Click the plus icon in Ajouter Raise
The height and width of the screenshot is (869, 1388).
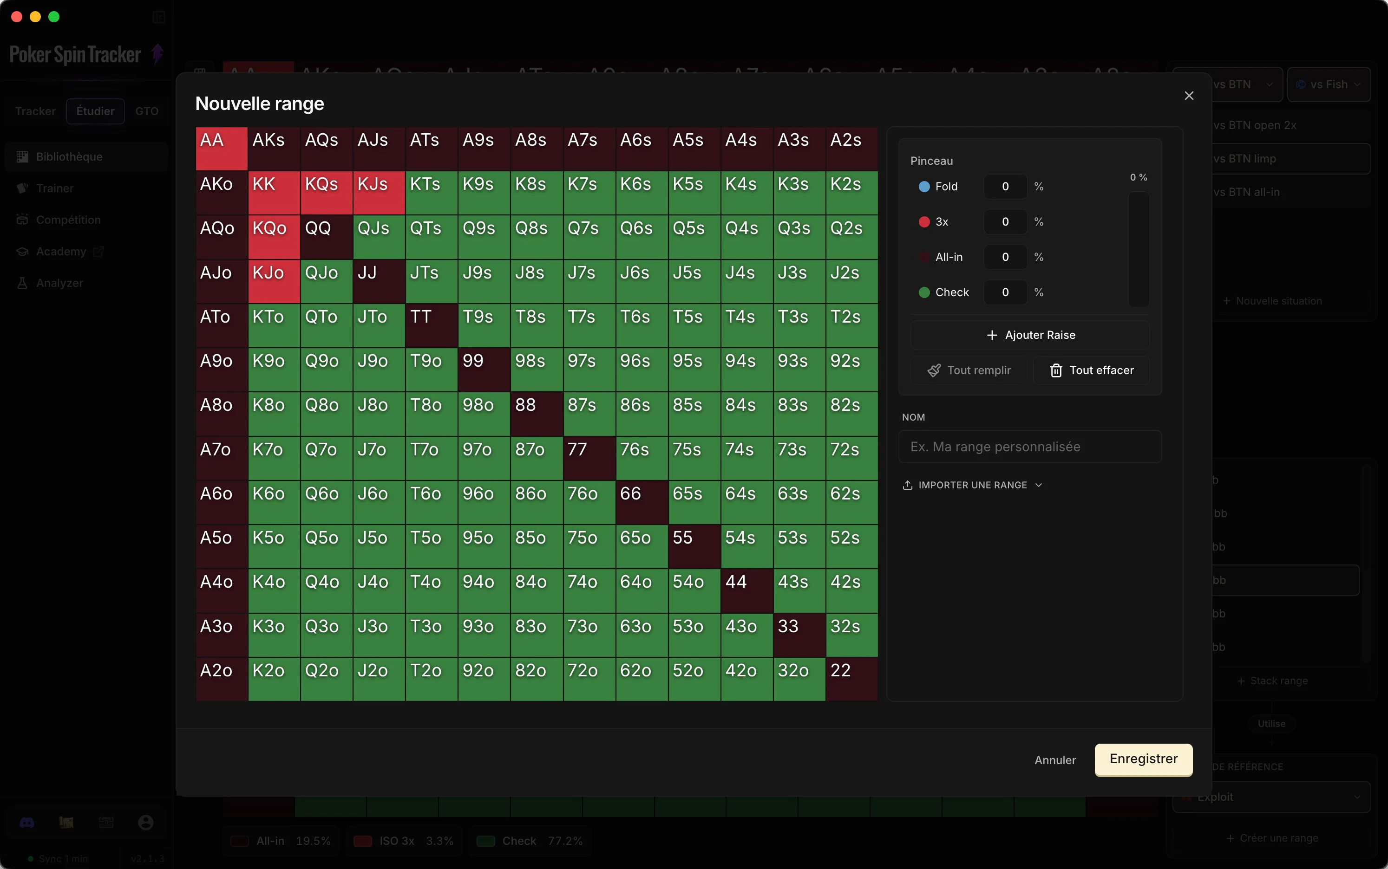992,335
